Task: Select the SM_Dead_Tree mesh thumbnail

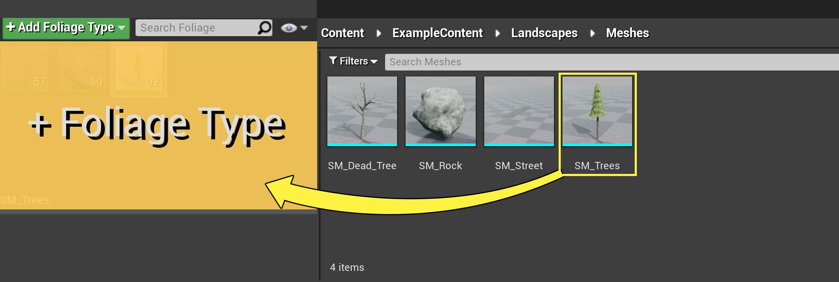Action: [362, 111]
